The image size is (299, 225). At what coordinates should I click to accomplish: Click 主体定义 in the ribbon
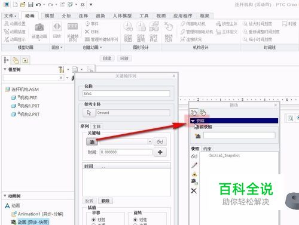[227, 32]
